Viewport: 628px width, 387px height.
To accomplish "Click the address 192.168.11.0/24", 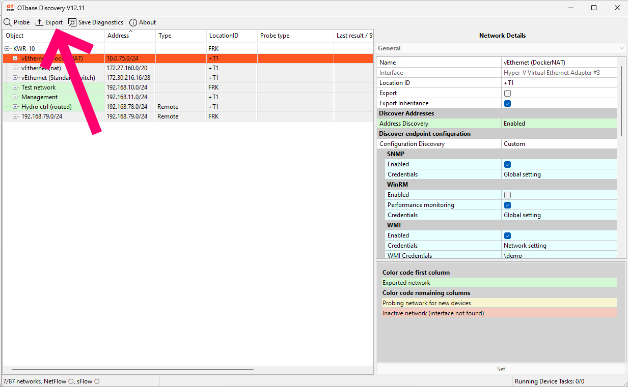I will click(x=127, y=97).
